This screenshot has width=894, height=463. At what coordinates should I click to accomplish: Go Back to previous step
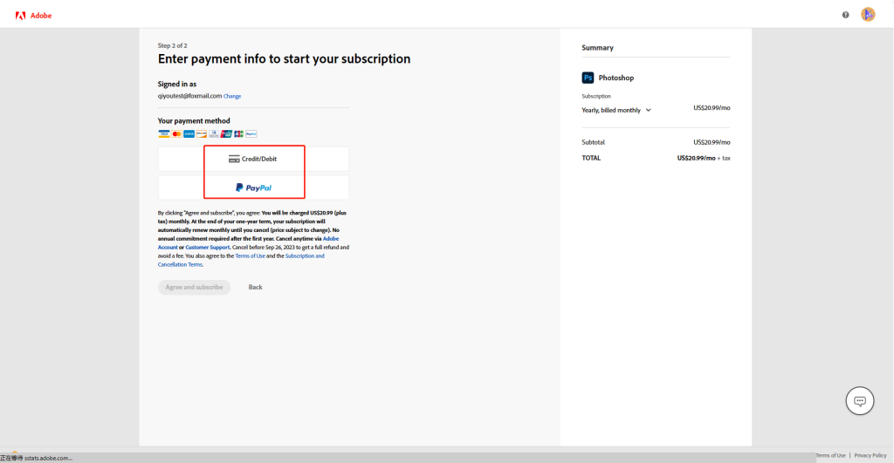[256, 287]
